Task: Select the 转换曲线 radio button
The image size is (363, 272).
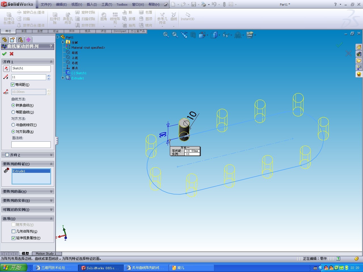Action: click(13, 105)
